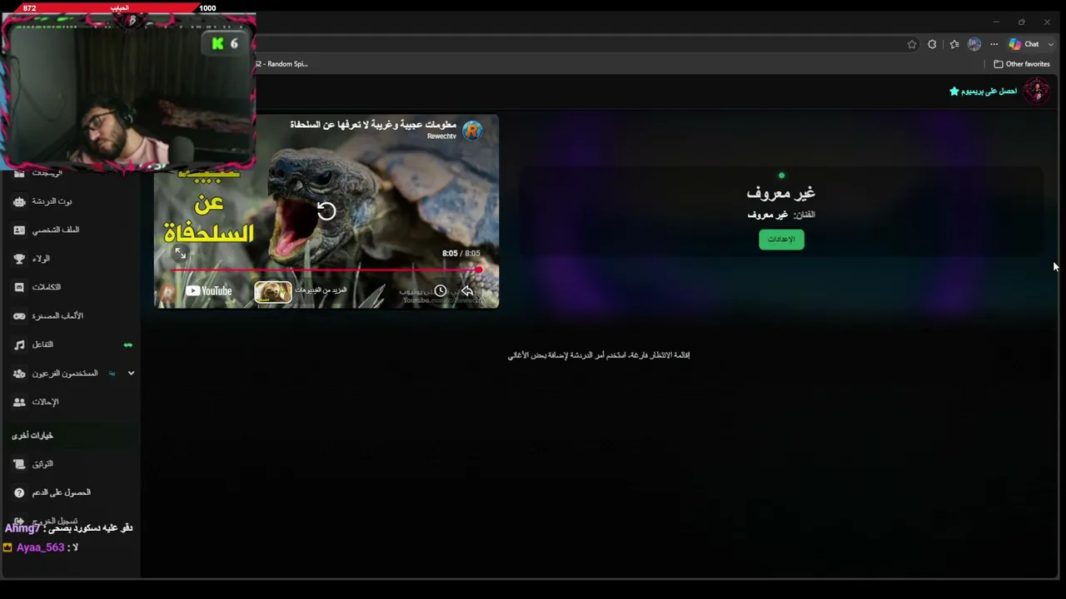The height and width of the screenshot is (599, 1066).
Task: Click the red video progress bar
Action: tap(326, 270)
